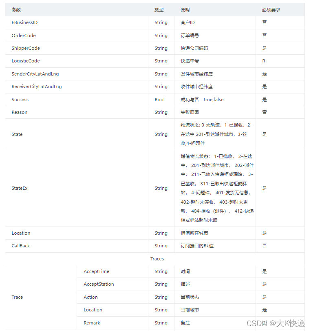The height and width of the screenshot is (331, 311).
Task: Select the 否 requirement for CallBack
Action: 265,246
